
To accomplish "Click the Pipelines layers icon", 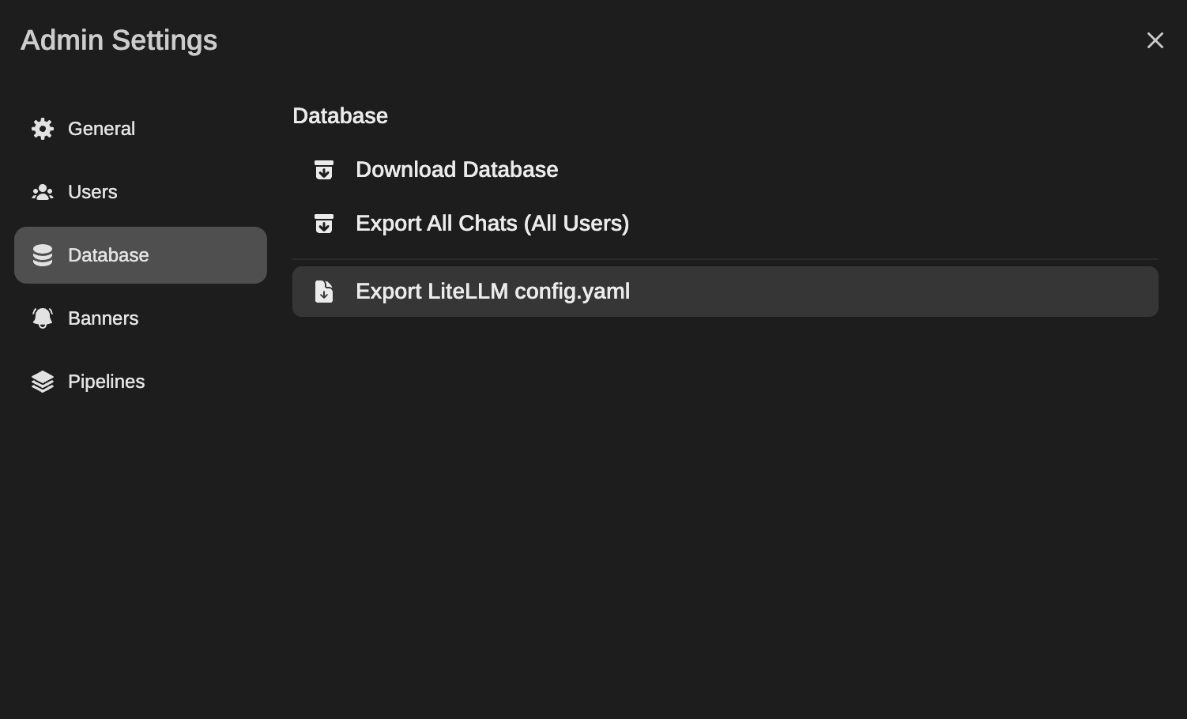I will point(43,382).
